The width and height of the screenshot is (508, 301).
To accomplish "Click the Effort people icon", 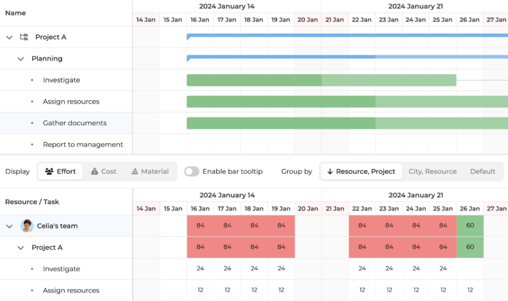I will 49,172.
